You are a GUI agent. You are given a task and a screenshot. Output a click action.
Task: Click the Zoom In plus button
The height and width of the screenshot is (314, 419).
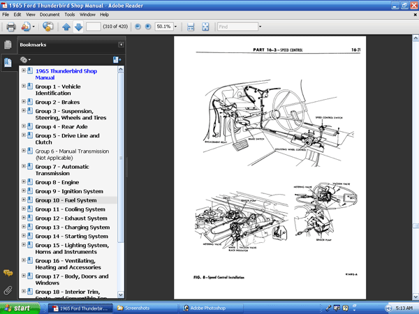point(148,27)
